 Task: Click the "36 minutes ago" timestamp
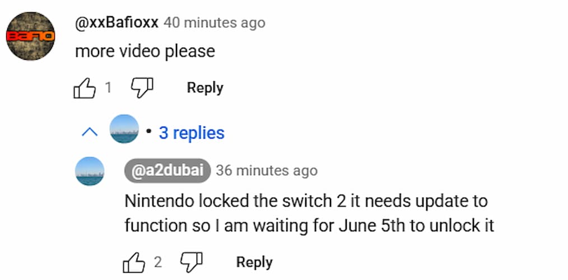(x=267, y=170)
